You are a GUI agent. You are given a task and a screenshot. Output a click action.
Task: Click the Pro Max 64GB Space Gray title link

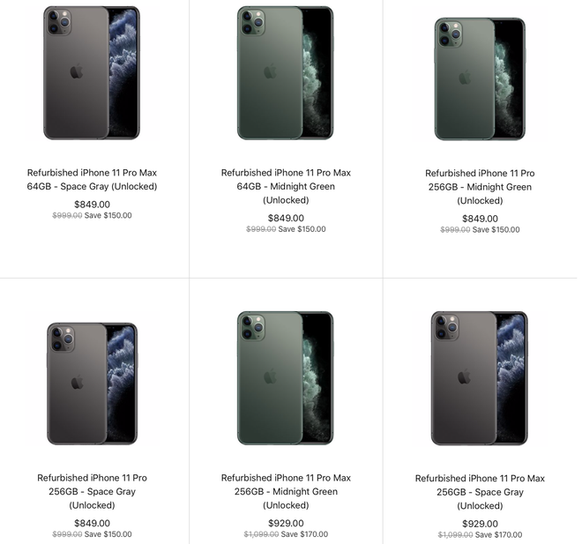pyautogui.click(x=92, y=180)
